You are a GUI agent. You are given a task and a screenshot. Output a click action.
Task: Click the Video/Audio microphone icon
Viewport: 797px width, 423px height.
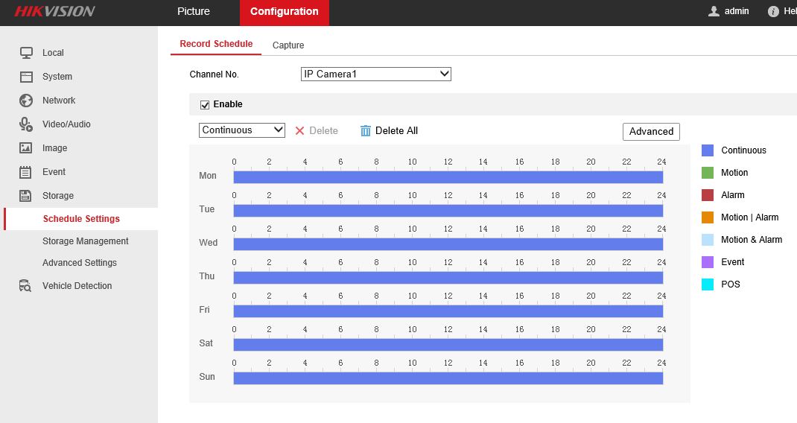(x=26, y=124)
